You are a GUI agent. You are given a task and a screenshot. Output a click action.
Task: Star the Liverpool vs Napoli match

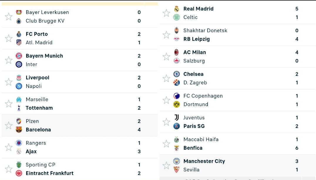[x=9, y=82]
